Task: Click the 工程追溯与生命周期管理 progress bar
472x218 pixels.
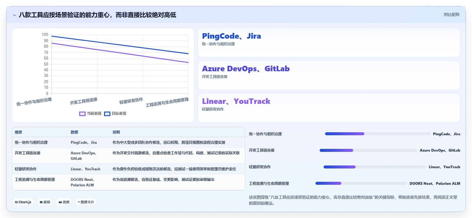Action: pyautogui.click(x=361, y=183)
